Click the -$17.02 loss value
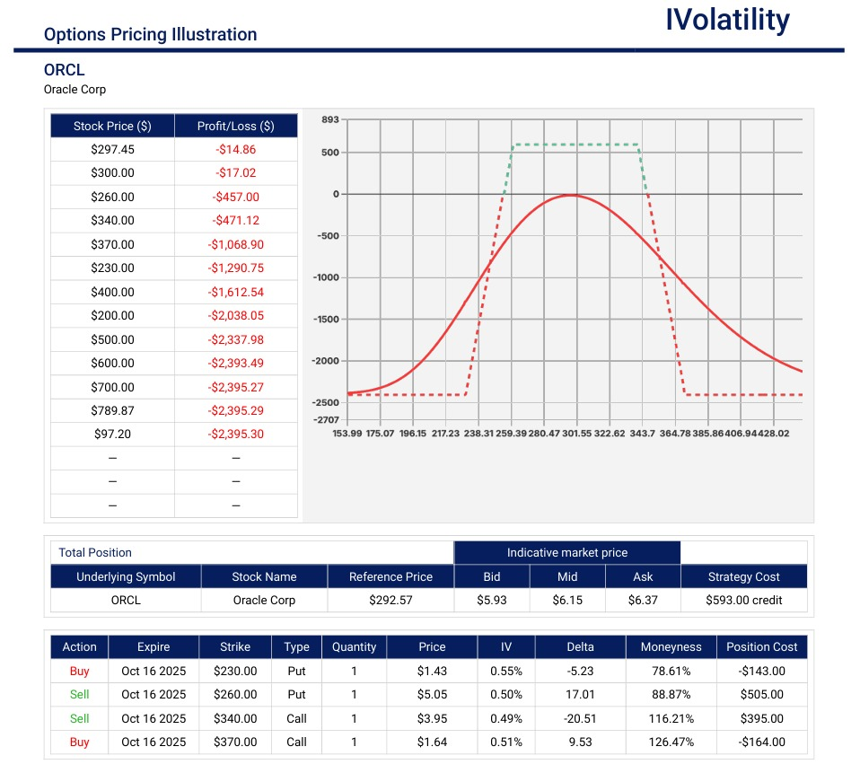The width and height of the screenshot is (860, 773). pyautogui.click(x=236, y=172)
